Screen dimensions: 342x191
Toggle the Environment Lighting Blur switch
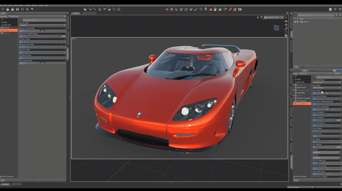327,109
